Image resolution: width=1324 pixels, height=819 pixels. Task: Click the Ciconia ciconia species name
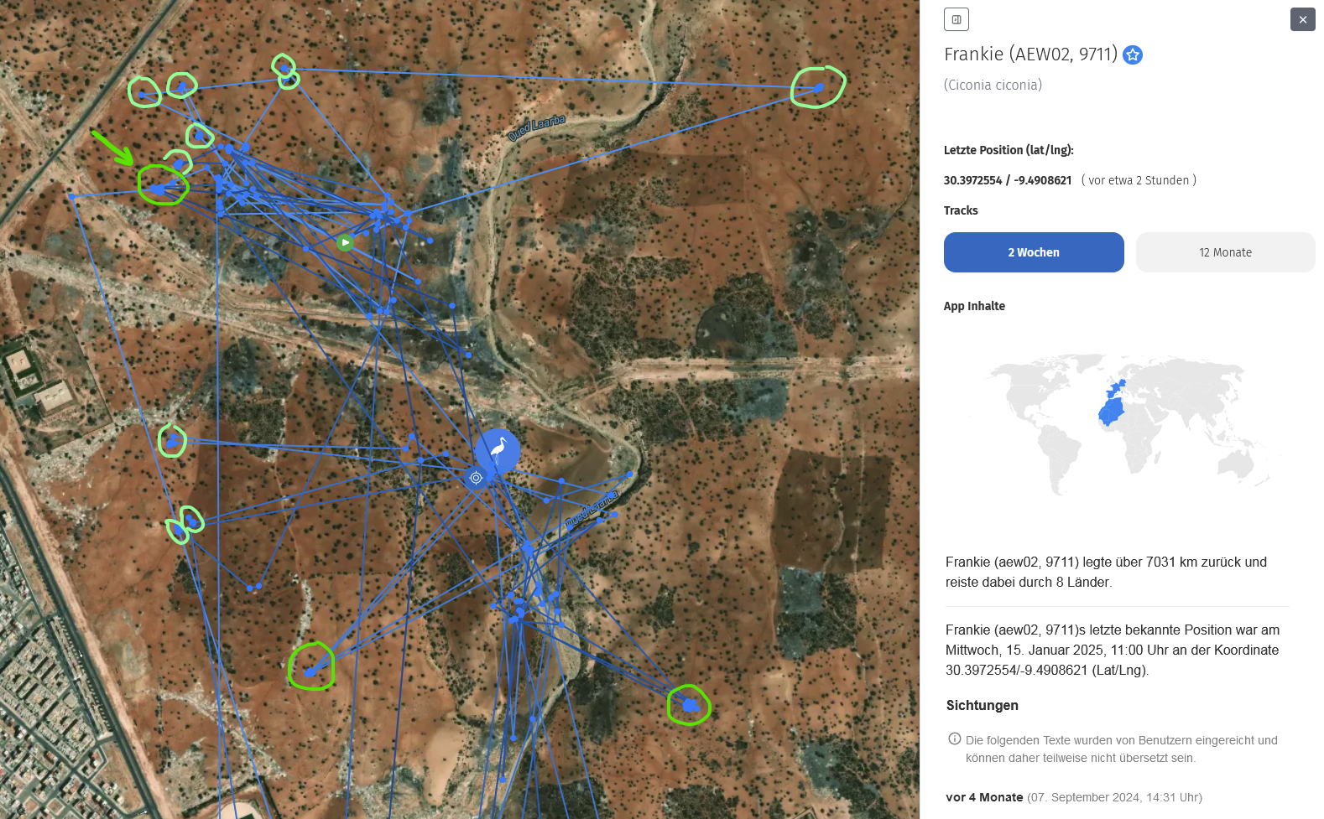point(993,85)
